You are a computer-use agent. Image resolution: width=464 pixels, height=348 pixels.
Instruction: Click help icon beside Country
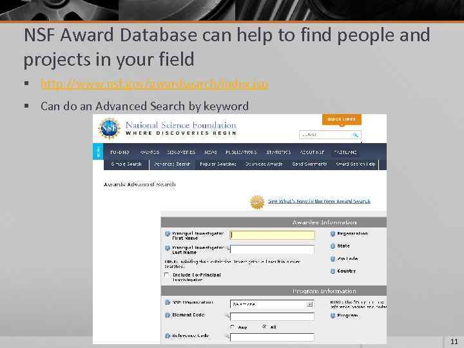click(333, 271)
